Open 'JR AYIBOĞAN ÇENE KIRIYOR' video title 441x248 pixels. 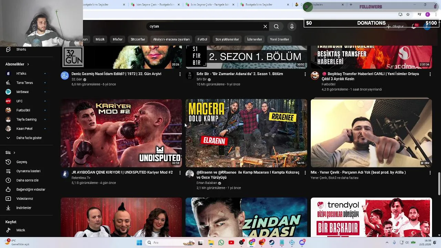(x=122, y=172)
